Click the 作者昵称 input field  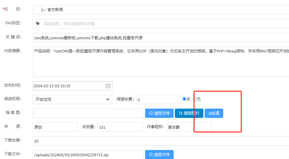click(189, 127)
